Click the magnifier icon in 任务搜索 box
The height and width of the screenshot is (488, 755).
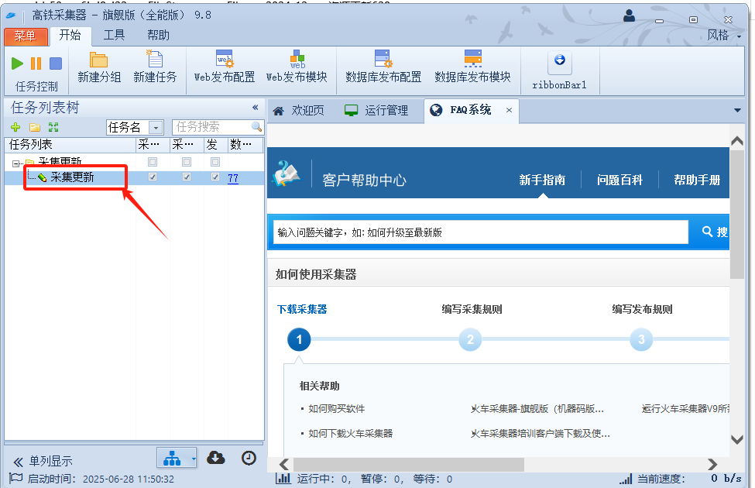(x=256, y=127)
